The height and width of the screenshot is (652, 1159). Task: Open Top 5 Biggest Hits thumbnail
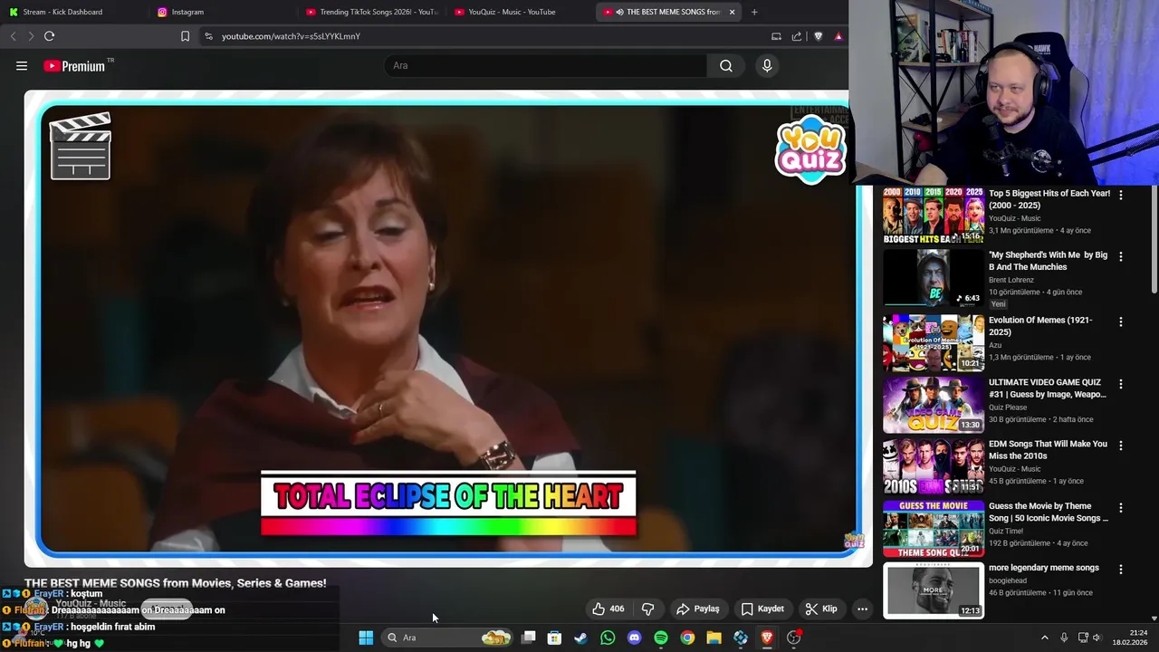tap(934, 216)
